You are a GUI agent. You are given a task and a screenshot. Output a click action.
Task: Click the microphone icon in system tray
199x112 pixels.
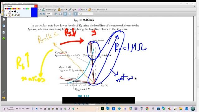33,109
